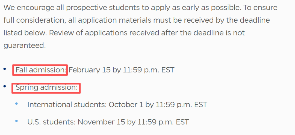This screenshot has height=135, width=295.
Task: Click the bullet before Fall admission
Action: click(5, 69)
